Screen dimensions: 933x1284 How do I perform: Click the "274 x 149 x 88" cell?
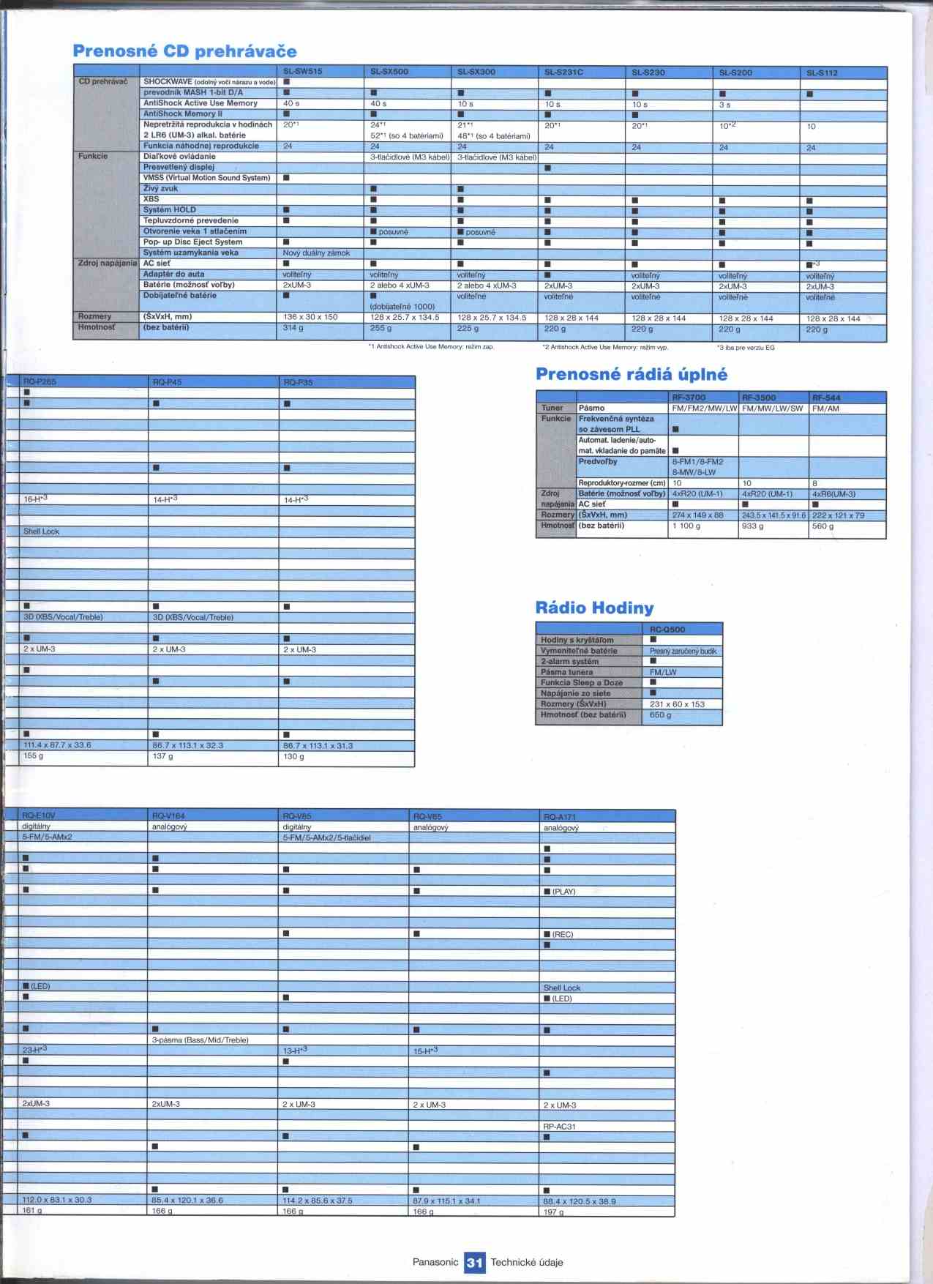tap(698, 515)
